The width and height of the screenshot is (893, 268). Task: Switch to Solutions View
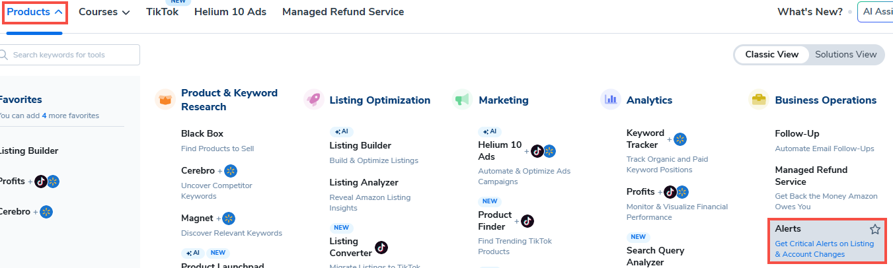coord(845,55)
